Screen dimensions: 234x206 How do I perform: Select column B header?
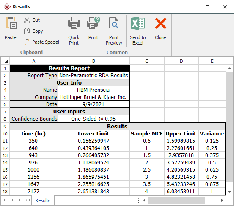(x=94, y=61)
